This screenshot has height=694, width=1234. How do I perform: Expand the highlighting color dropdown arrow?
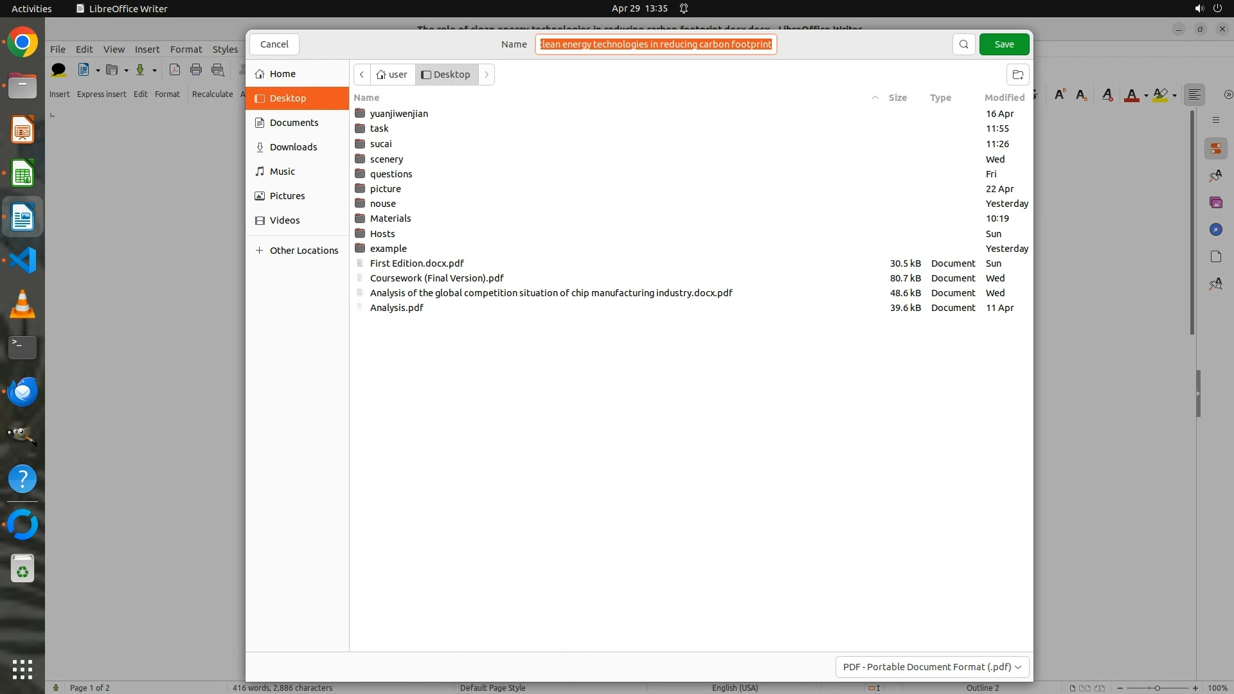click(1174, 96)
